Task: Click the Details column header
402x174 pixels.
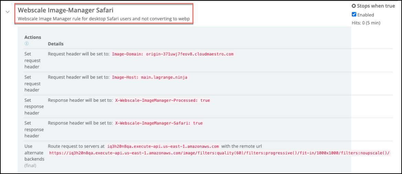Action: tap(56, 44)
